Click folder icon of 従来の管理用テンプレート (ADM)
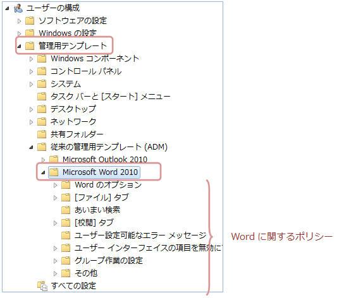Viewport: 344px width, 298px height. [x=42, y=147]
